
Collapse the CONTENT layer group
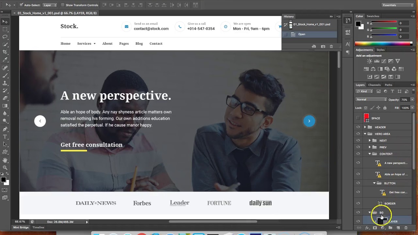pyautogui.click(x=370, y=154)
